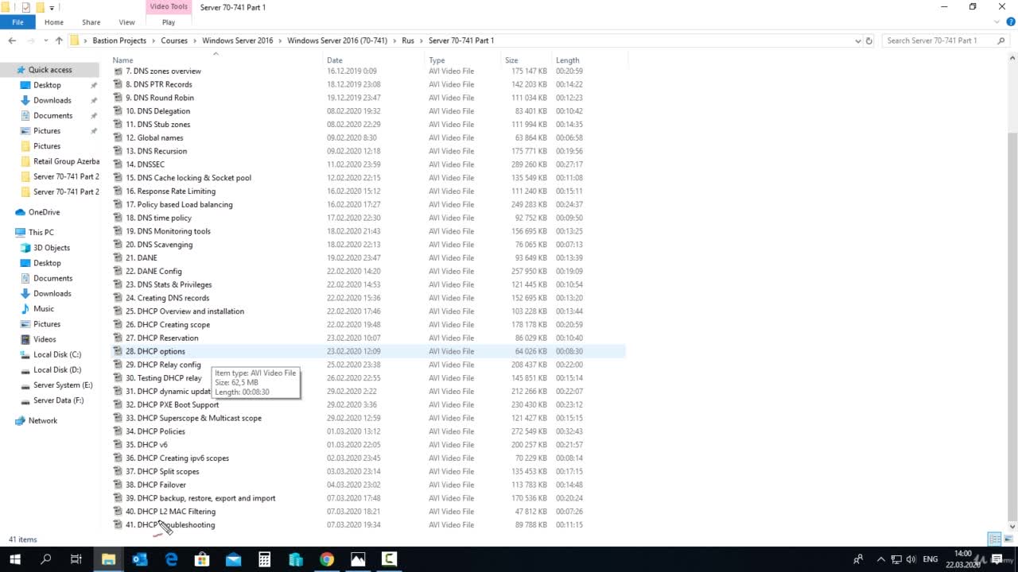1018x572 pixels.
Task: Select Network in navigation pane
Action: [42, 420]
